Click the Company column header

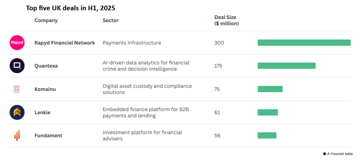pos(46,20)
